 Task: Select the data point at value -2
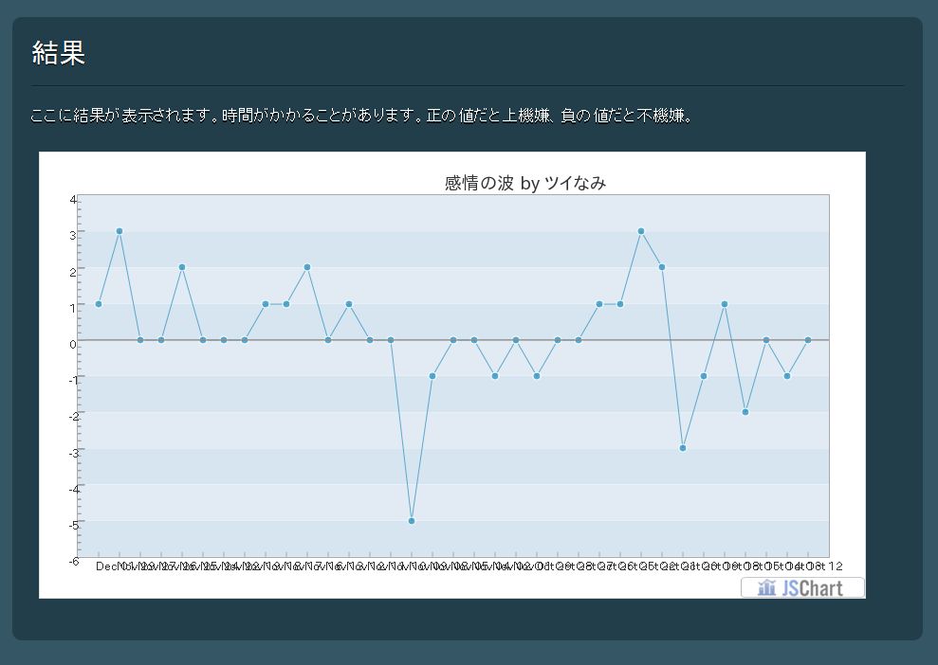click(745, 412)
